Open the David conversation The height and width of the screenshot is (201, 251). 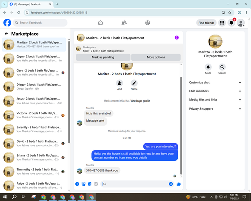click(34, 143)
